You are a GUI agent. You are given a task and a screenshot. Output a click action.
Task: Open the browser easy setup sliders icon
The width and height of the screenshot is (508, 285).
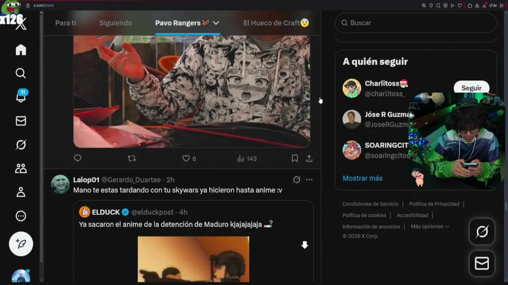click(x=502, y=6)
